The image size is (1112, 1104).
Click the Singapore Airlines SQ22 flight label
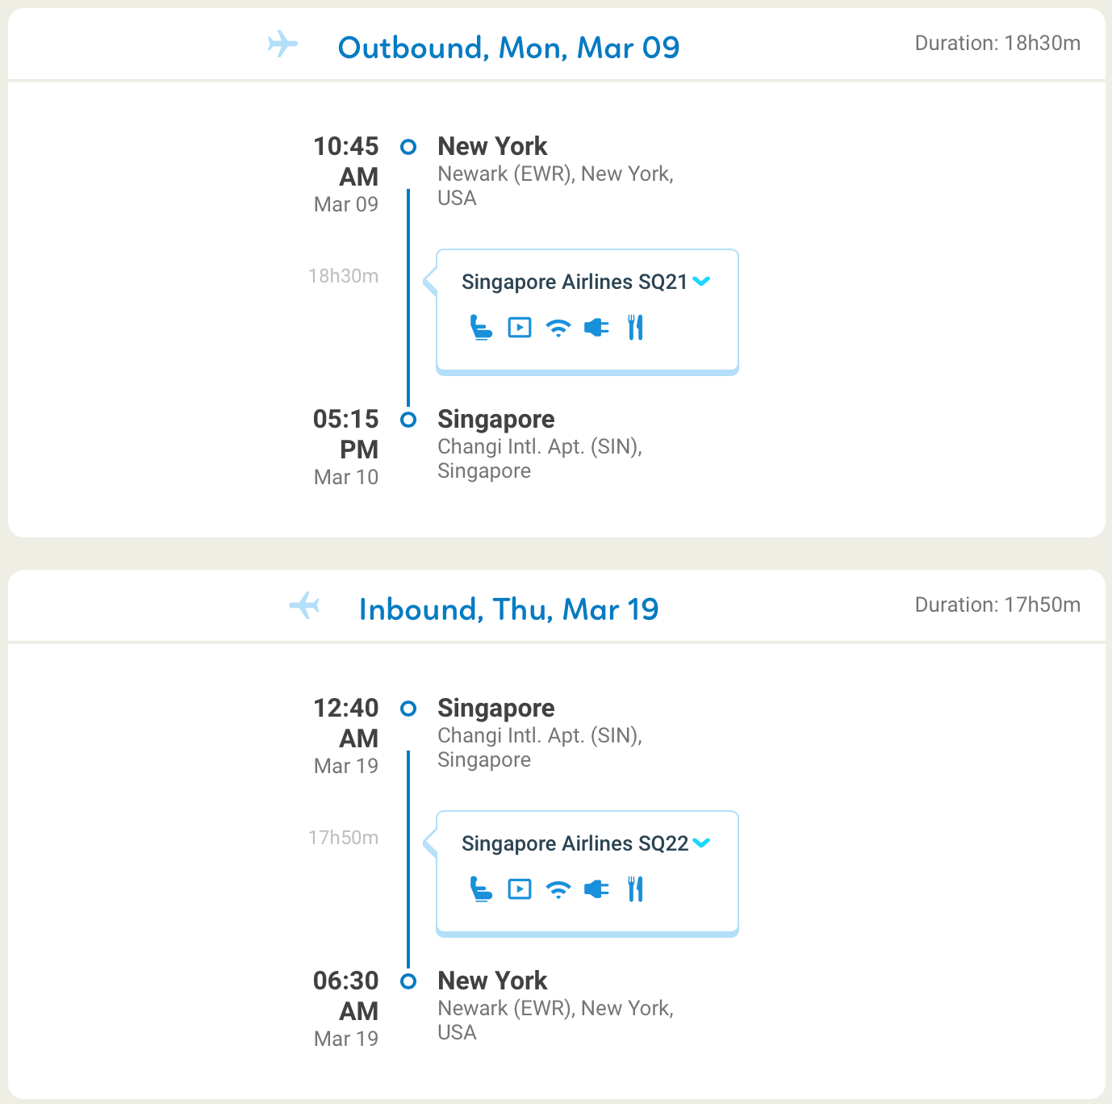tap(575, 843)
